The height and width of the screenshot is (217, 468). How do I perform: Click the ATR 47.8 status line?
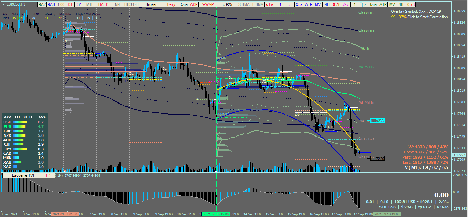(414, 207)
